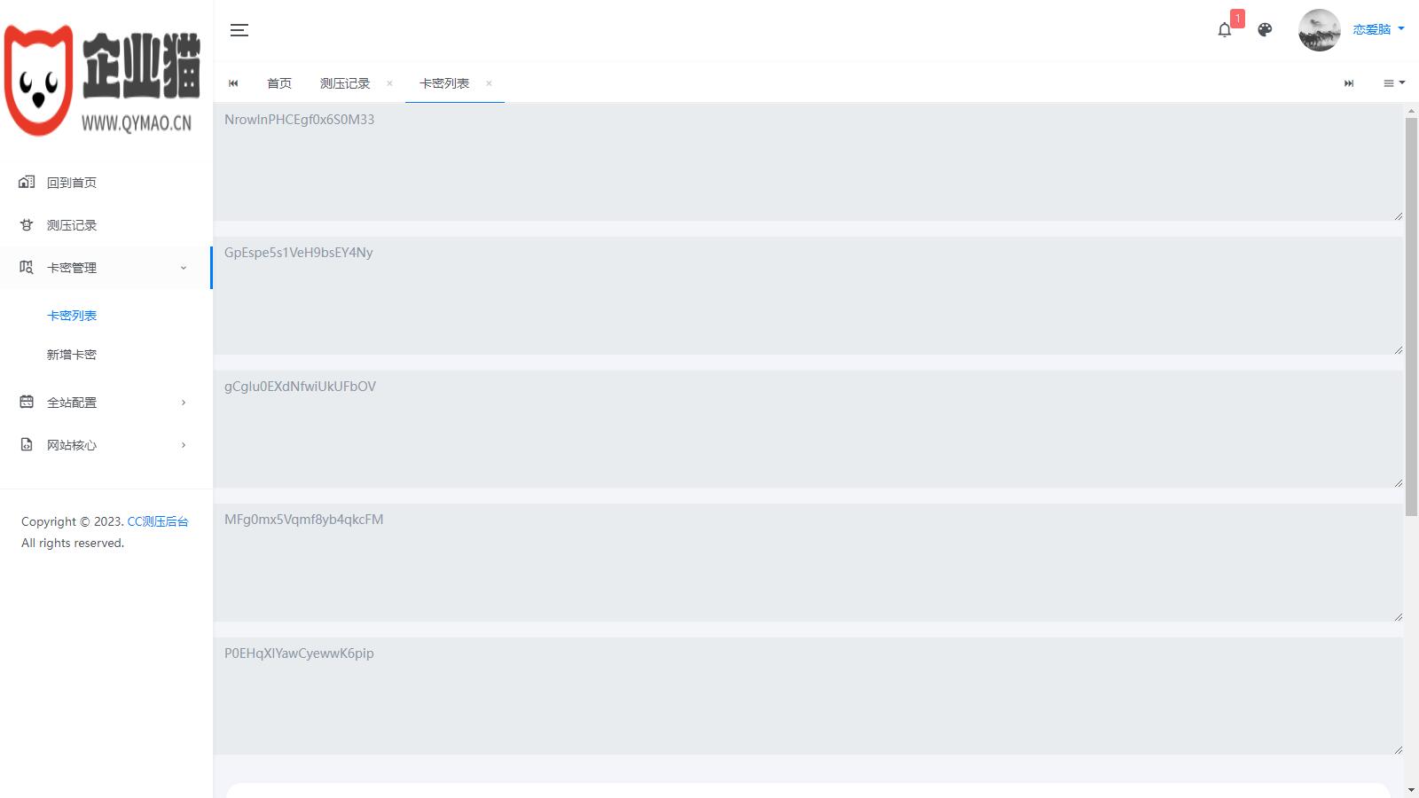Click the 全站配置 calendar icon
This screenshot has width=1419, height=798.
[27, 402]
